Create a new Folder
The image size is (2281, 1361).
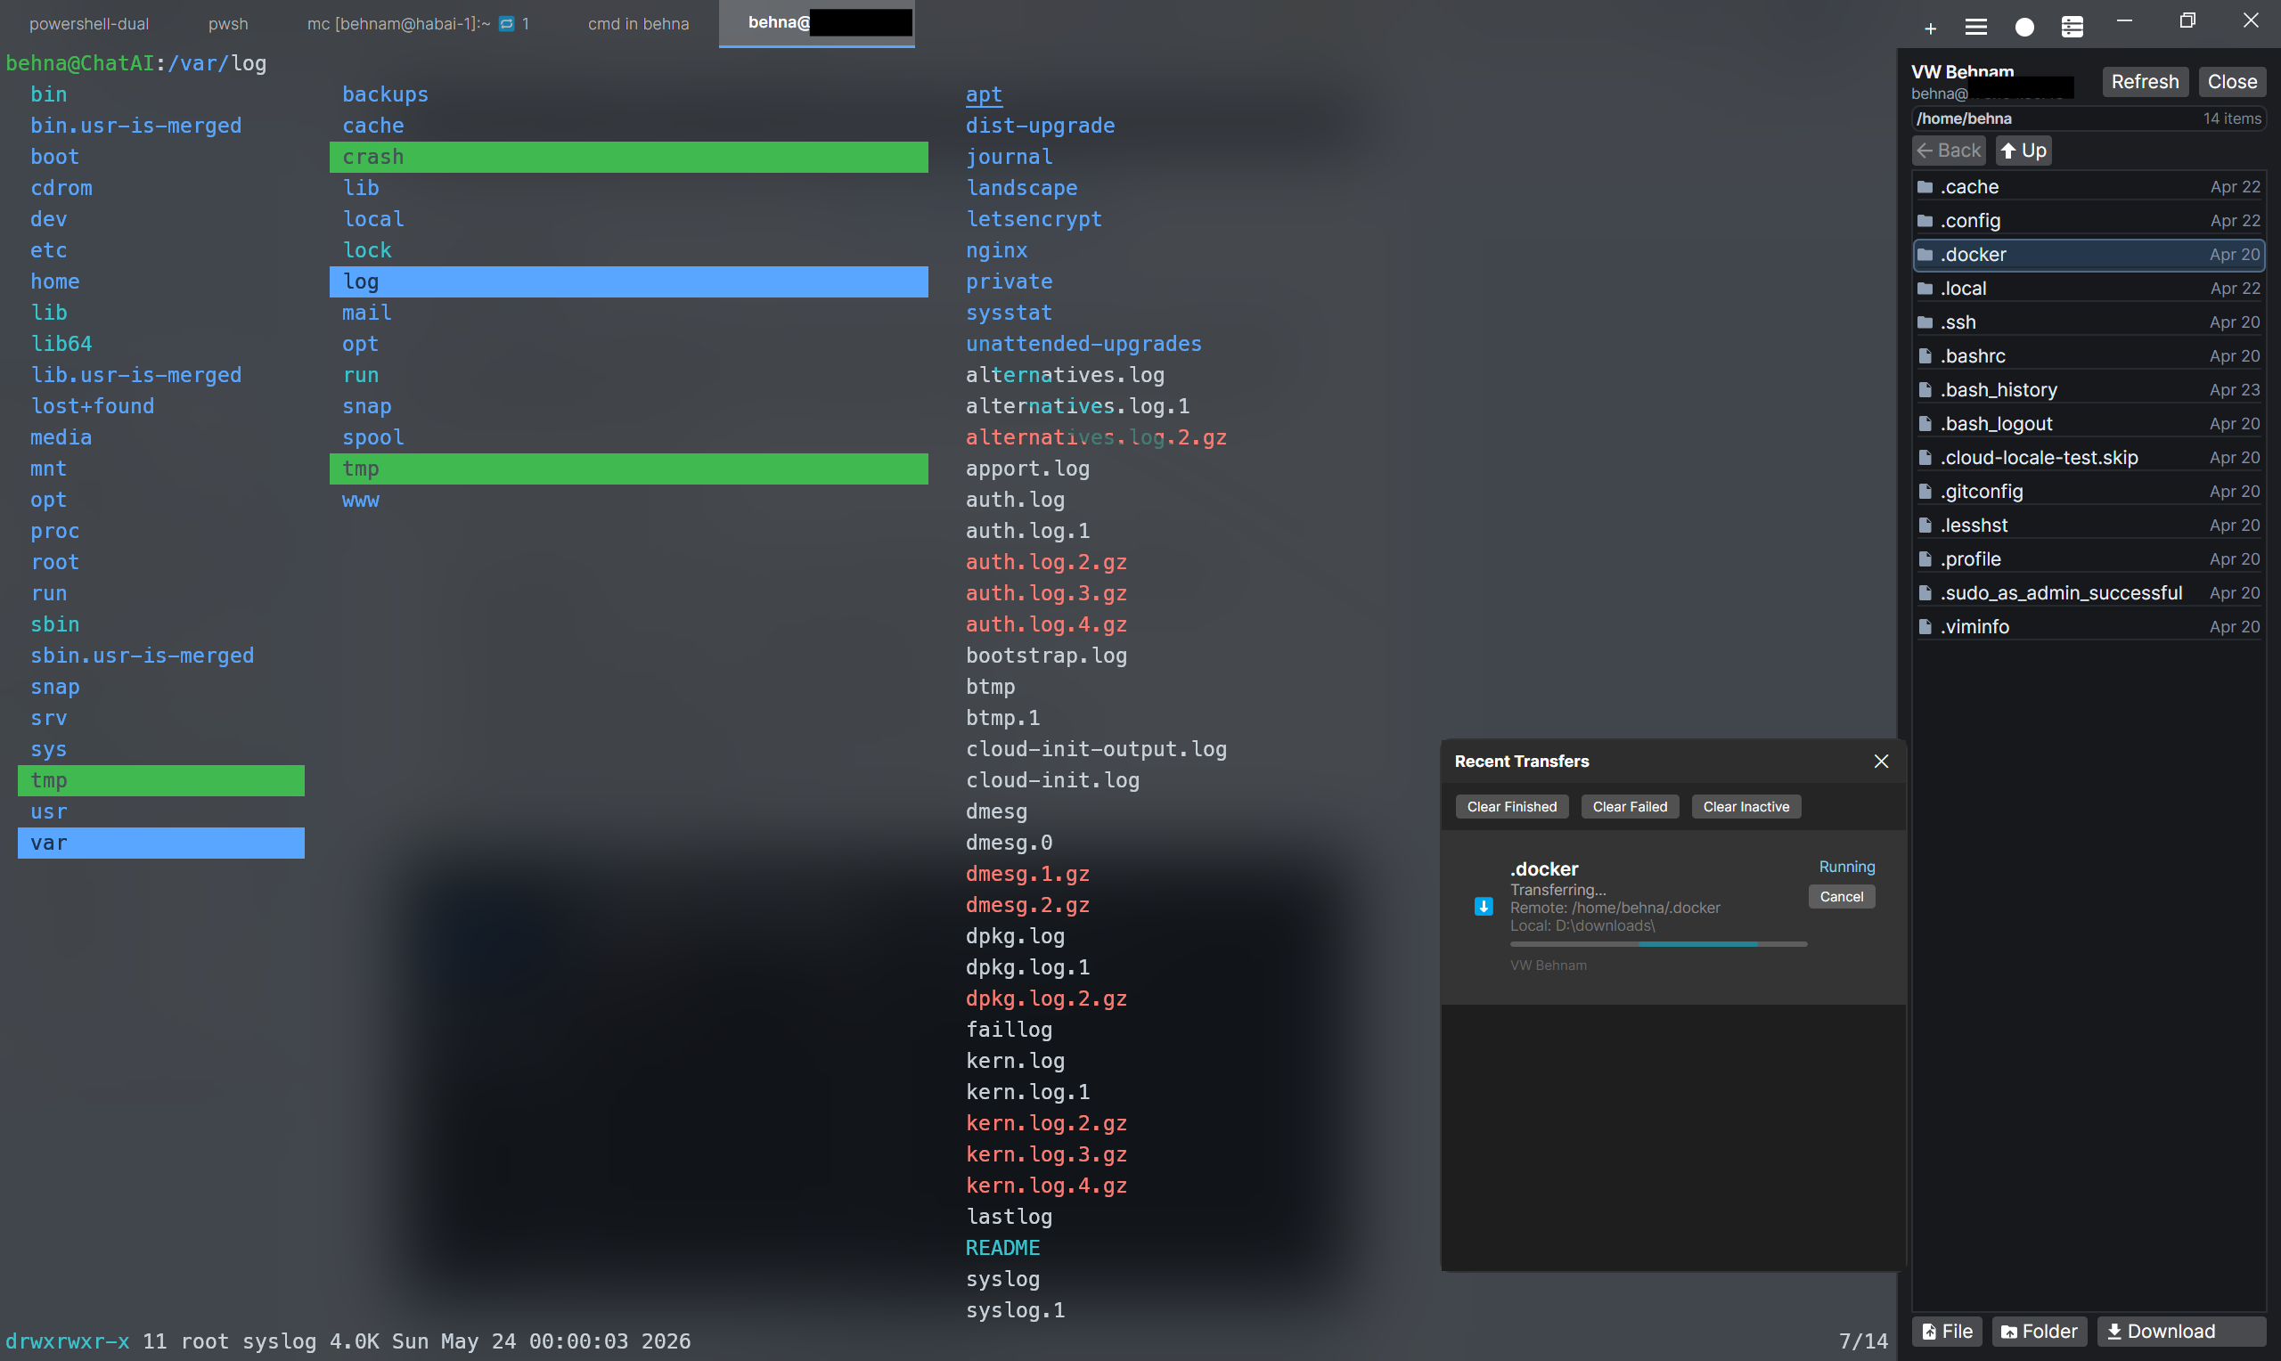point(2039,1332)
